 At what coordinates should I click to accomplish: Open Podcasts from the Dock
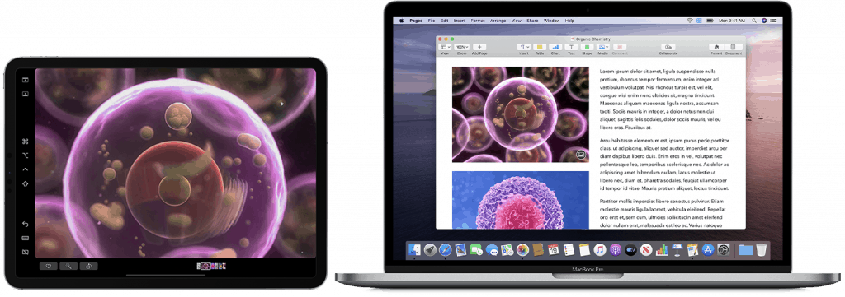[616, 250]
